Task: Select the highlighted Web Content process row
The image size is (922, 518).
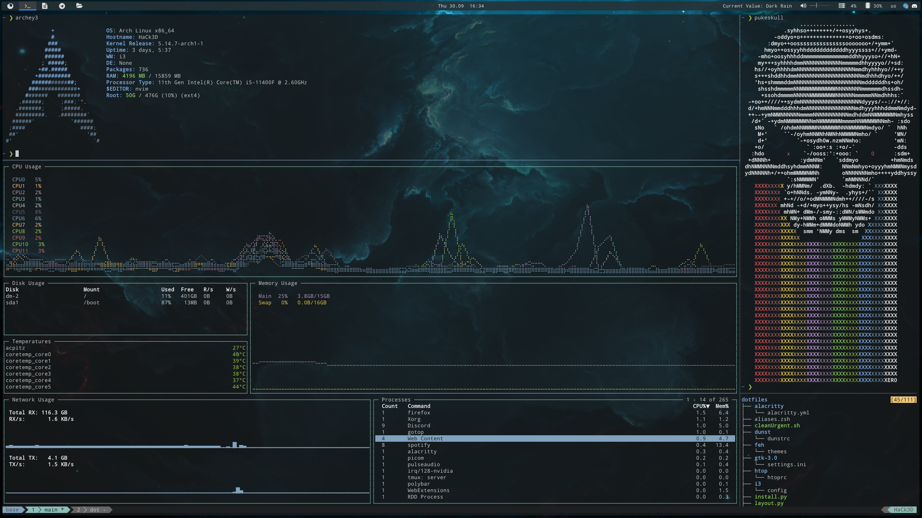Action: click(x=555, y=439)
